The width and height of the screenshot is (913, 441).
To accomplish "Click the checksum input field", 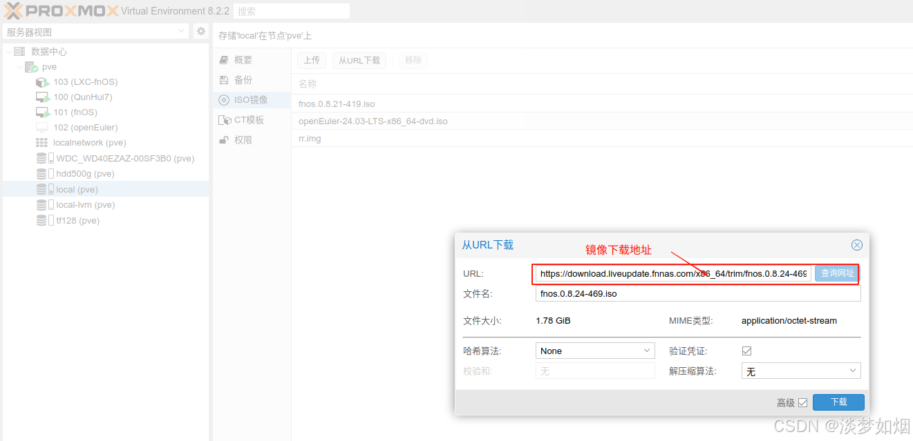I will [595, 371].
